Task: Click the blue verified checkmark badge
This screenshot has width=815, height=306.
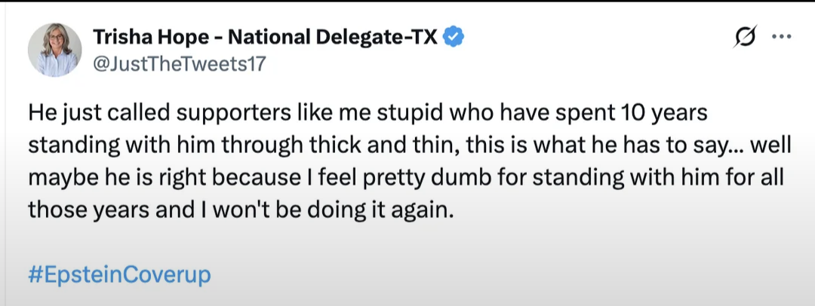Action: [452, 37]
